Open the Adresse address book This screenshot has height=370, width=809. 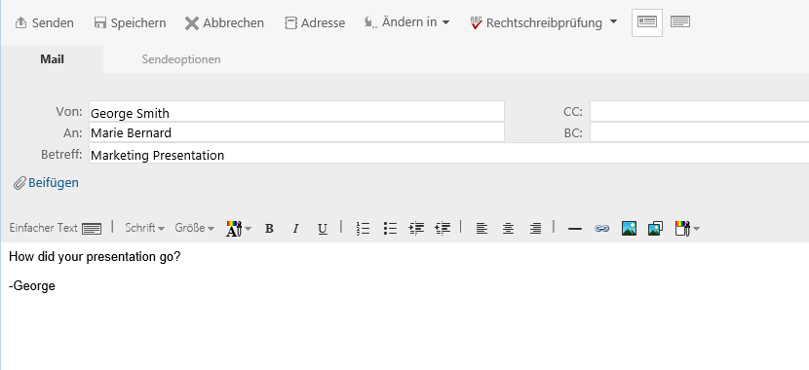point(315,23)
